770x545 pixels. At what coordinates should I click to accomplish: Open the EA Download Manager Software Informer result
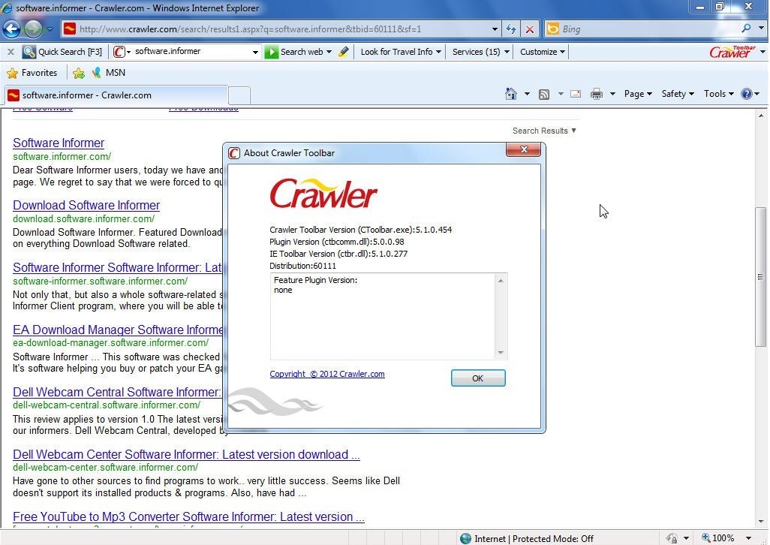click(118, 330)
